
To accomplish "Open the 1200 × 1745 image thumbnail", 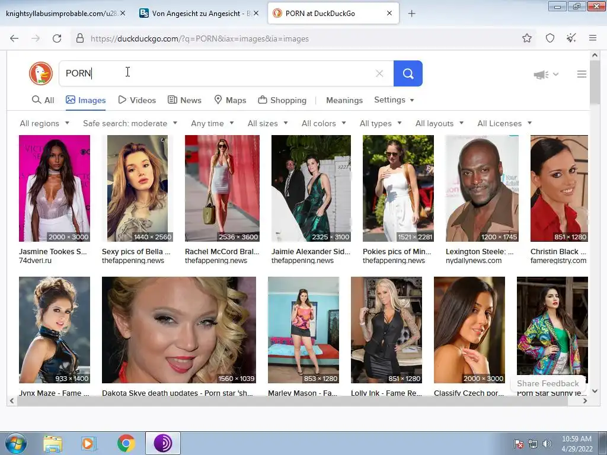I will pos(482,188).
